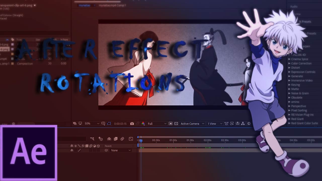
Task: Click the 01:00s mark on time ruler
Action: 173,140
